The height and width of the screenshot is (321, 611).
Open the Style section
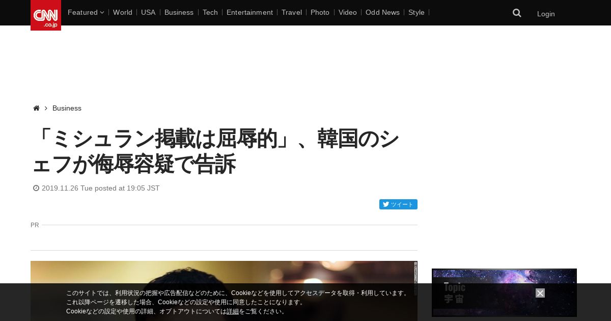coord(416,12)
